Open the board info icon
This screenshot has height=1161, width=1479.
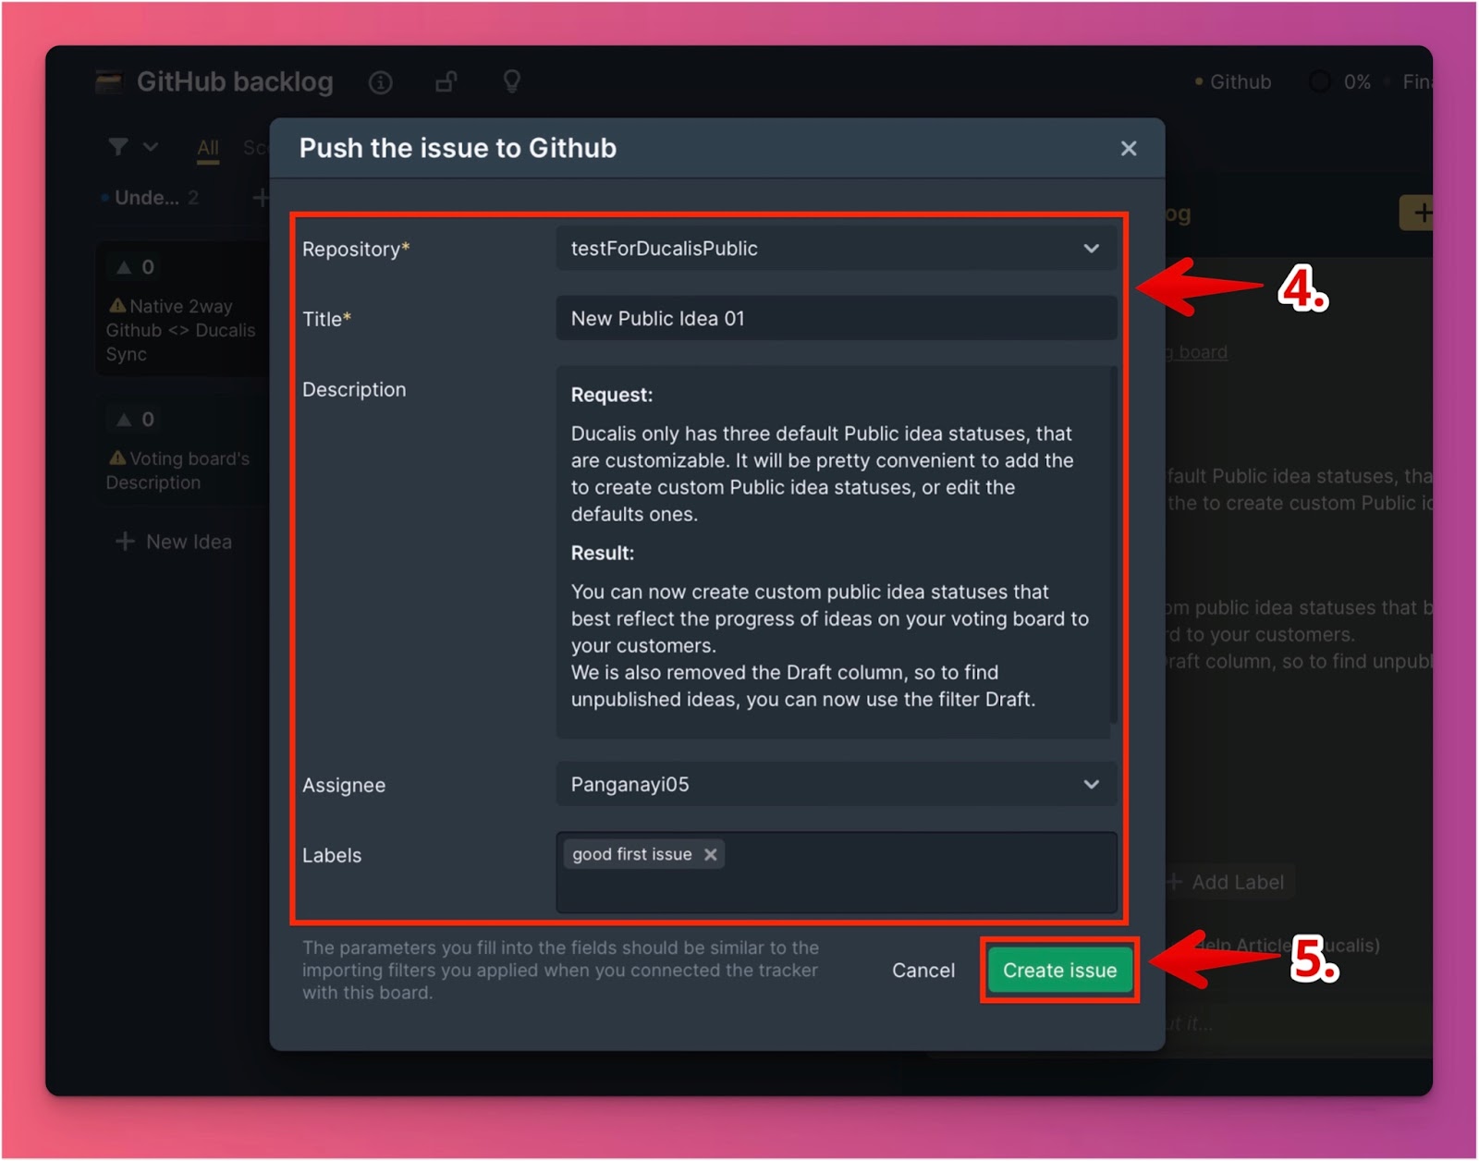coord(380,82)
